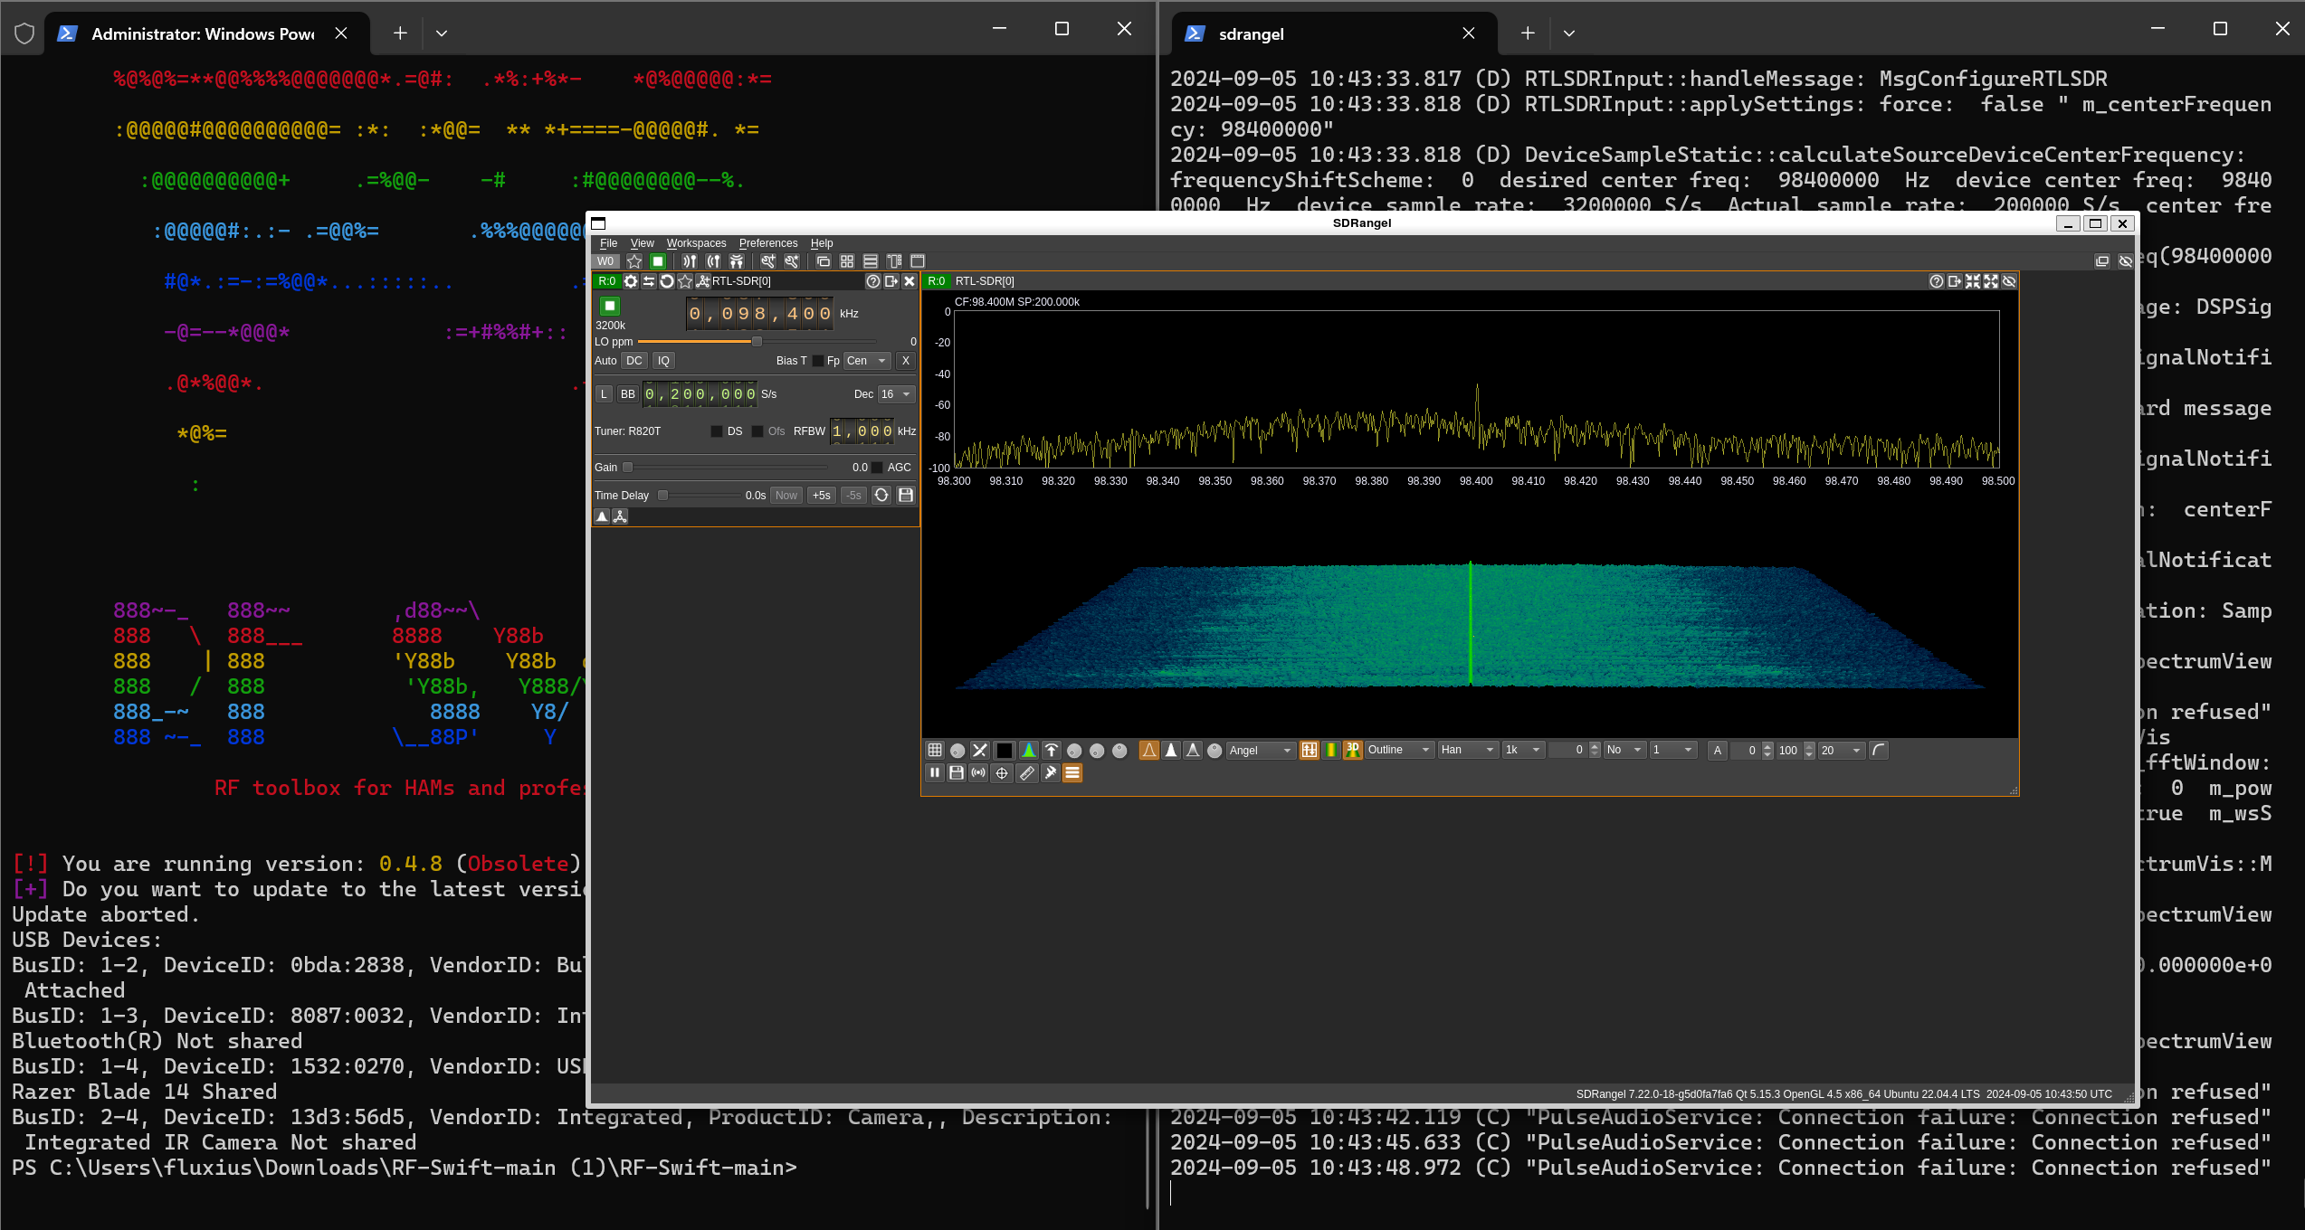2305x1230 pixels.
Task: Open RTL-SDR device settings gear icon
Action: (x=631, y=281)
